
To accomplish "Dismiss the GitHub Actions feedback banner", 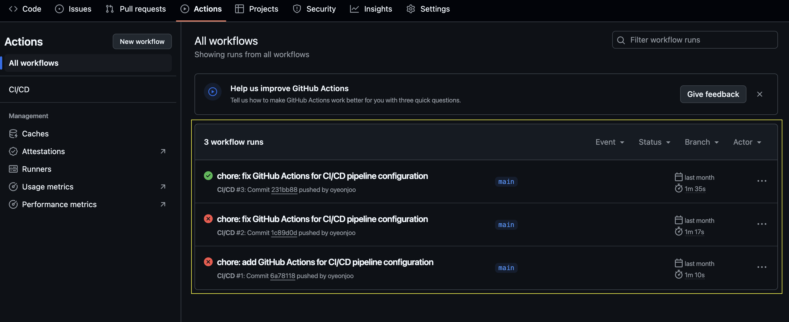I will [759, 94].
